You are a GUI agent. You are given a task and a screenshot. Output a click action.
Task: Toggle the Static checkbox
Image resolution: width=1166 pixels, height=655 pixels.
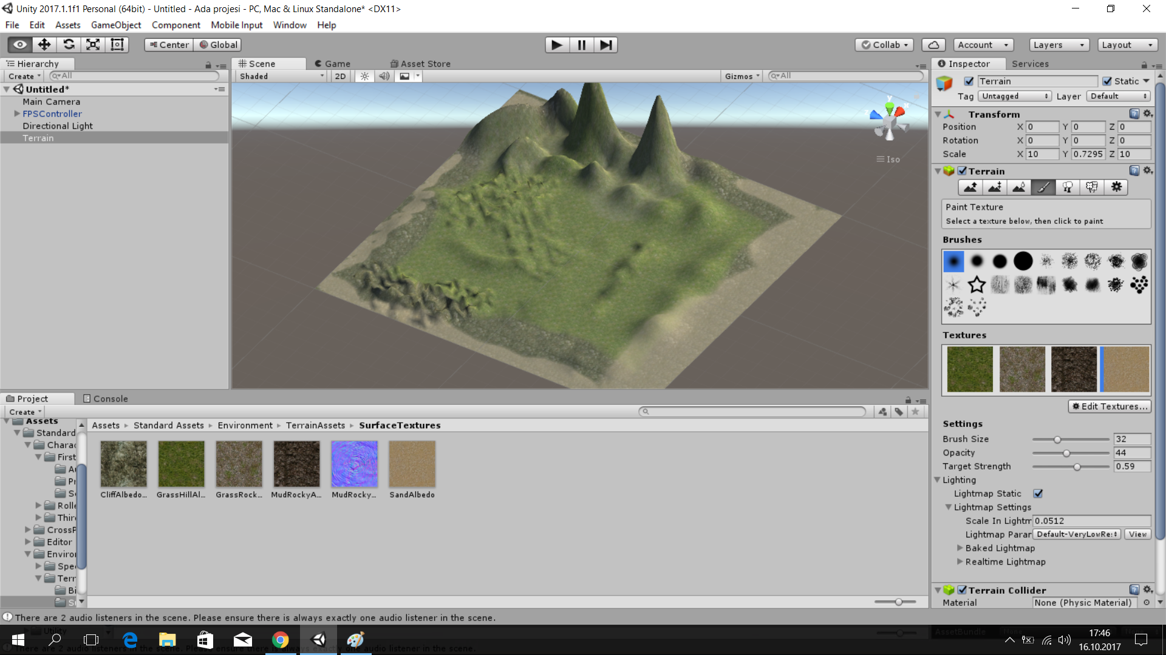click(x=1107, y=81)
